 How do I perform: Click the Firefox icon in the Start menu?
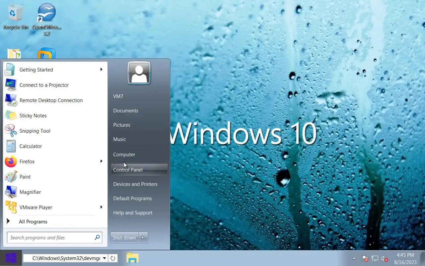tap(11, 161)
